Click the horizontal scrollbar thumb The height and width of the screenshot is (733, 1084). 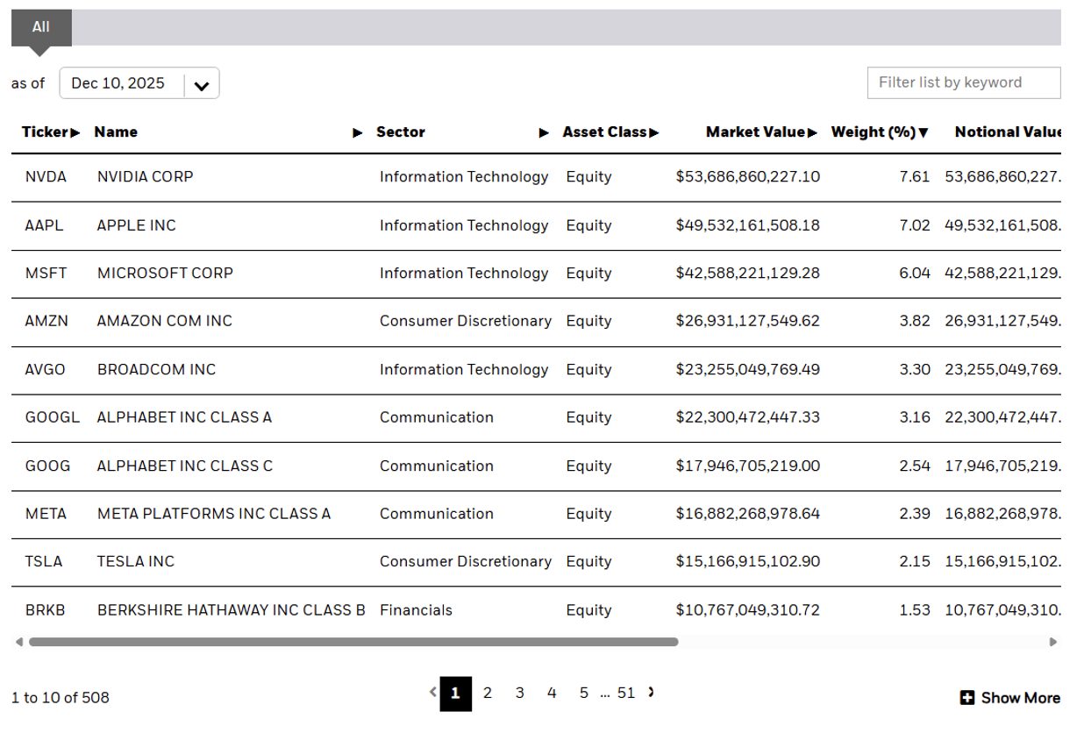coord(353,642)
